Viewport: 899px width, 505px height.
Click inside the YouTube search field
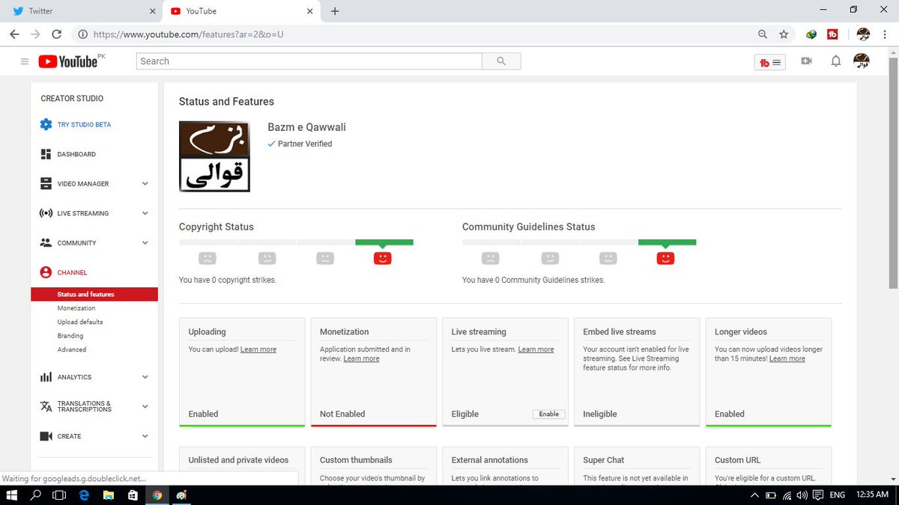309,61
